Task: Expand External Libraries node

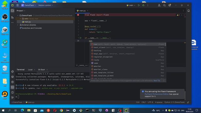Action: pyautogui.click(x=18, y=25)
